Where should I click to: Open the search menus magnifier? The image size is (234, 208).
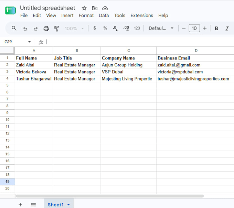(x=14, y=28)
